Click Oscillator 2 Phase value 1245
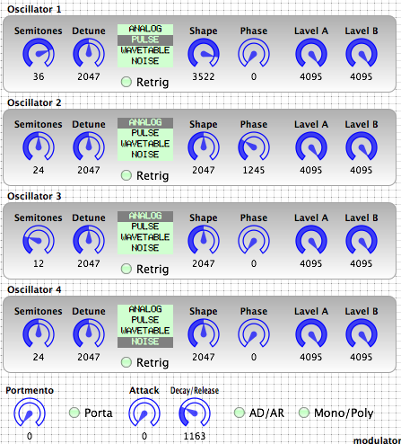The width and height of the screenshot is (401, 444). (254, 170)
